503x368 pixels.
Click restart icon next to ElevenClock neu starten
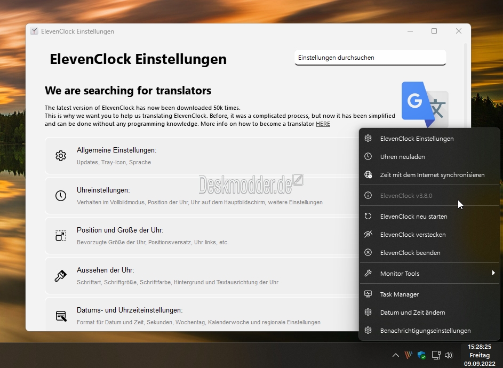point(368,216)
